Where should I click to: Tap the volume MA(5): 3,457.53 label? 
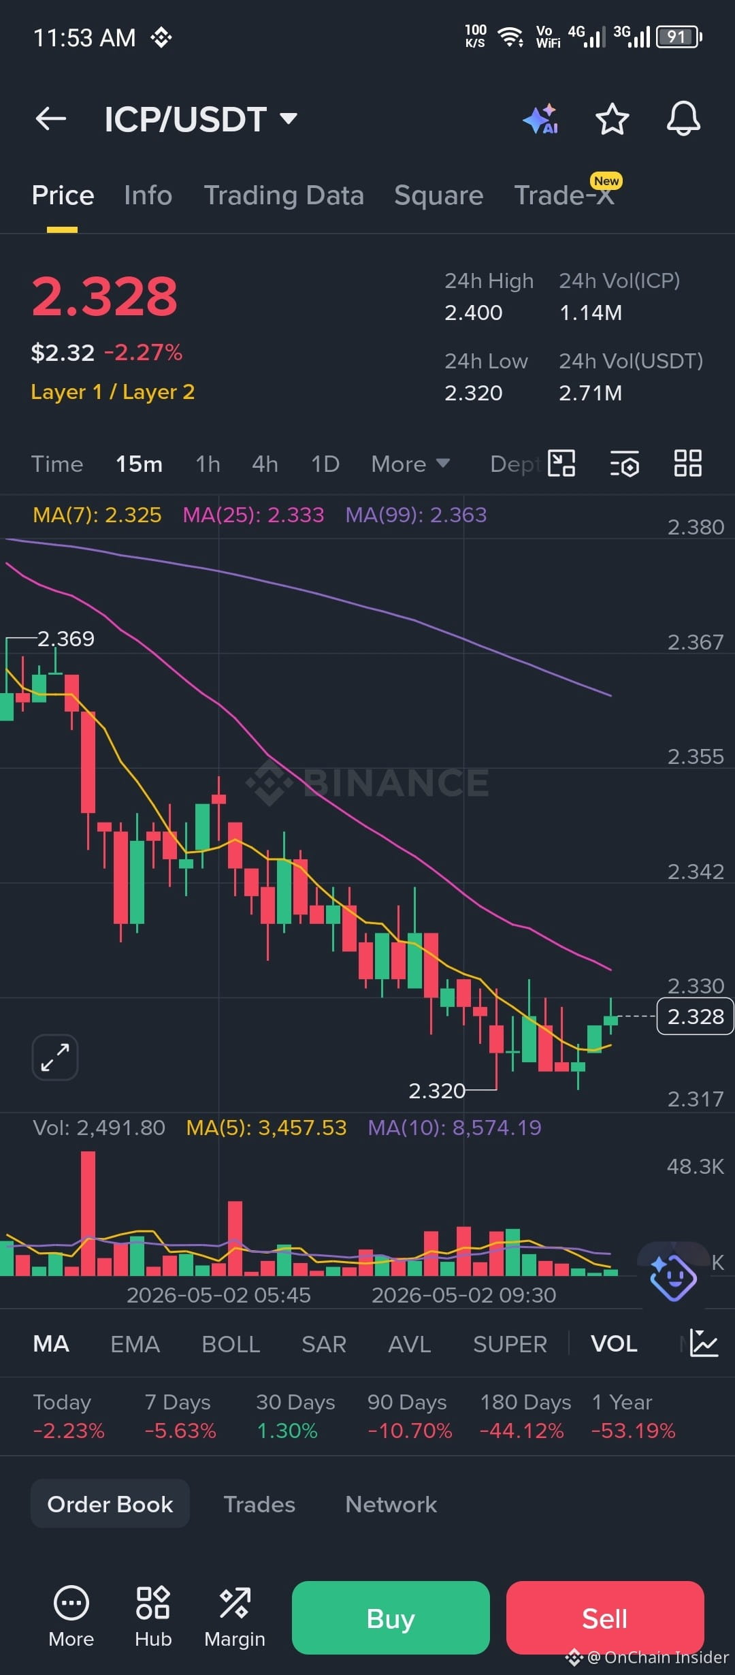click(x=266, y=1128)
